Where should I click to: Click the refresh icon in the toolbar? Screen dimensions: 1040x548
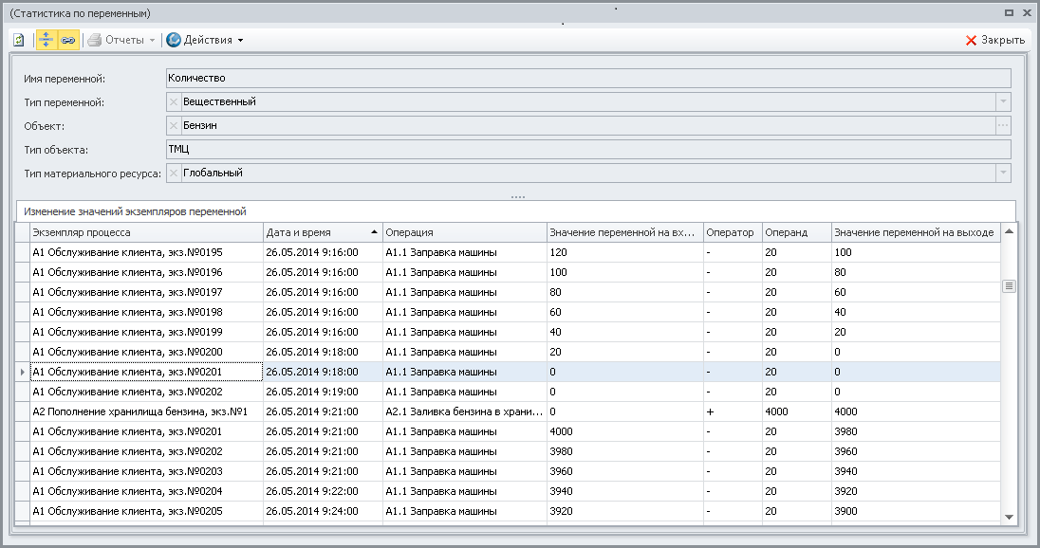coord(19,40)
